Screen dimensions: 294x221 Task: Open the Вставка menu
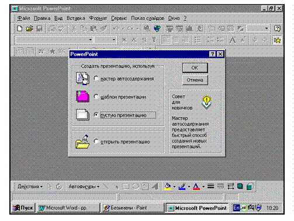coord(76,18)
